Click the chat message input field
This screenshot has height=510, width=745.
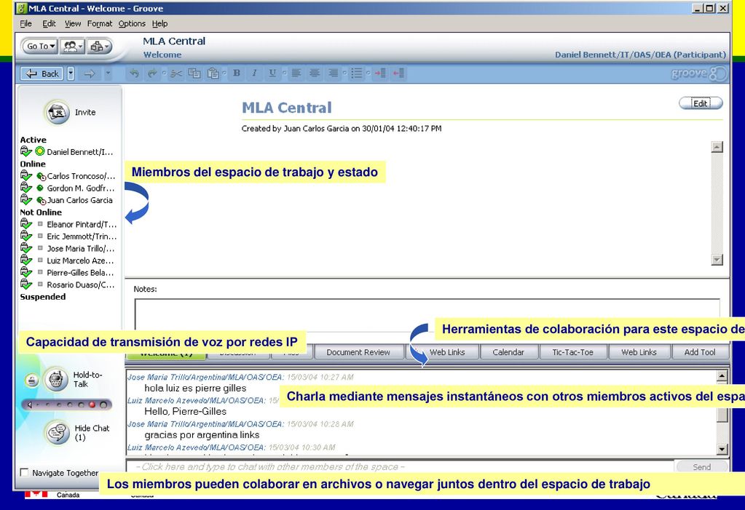click(x=400, y=467)
